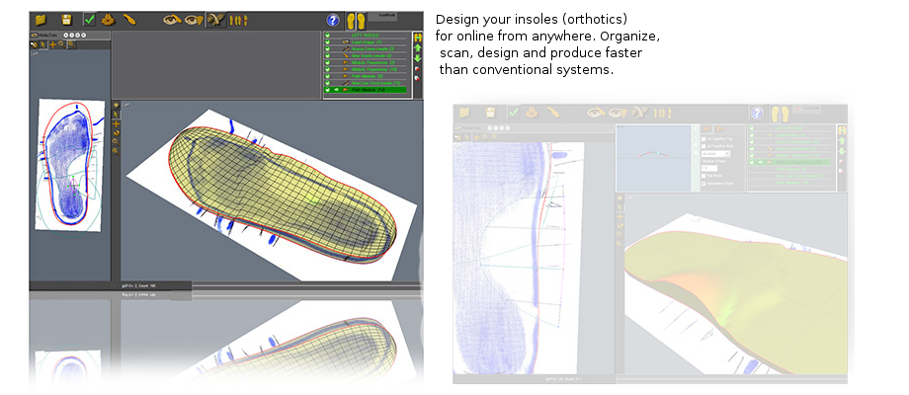Select the footprint scan icon in the toolbar
909x395 pixels.
(109, 20)
